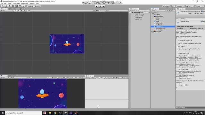Open the Game view aspect ratio dropdown
This screenshot has height=115, width=205.
pyautogui.click(x=18, y=78)
